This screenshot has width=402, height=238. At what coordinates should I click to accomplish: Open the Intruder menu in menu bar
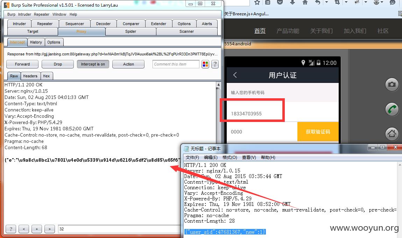coord(24,14)
